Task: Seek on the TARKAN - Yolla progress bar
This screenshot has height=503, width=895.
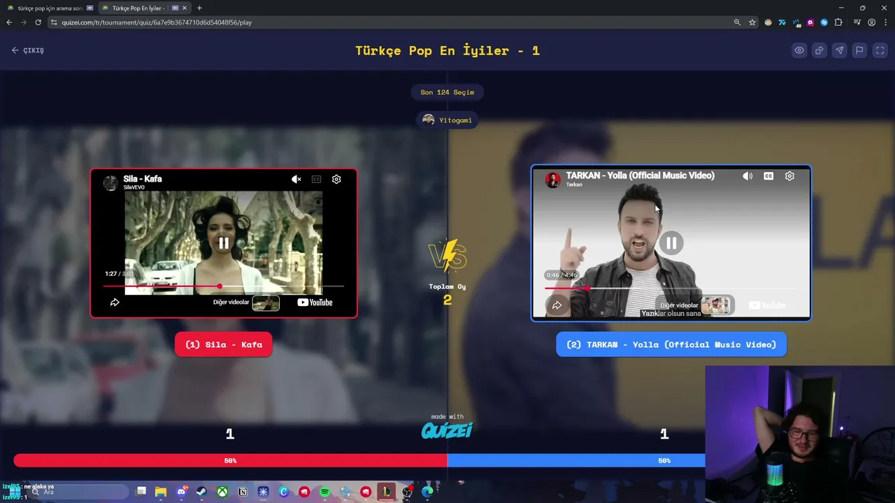Action: tap(671, 288)
